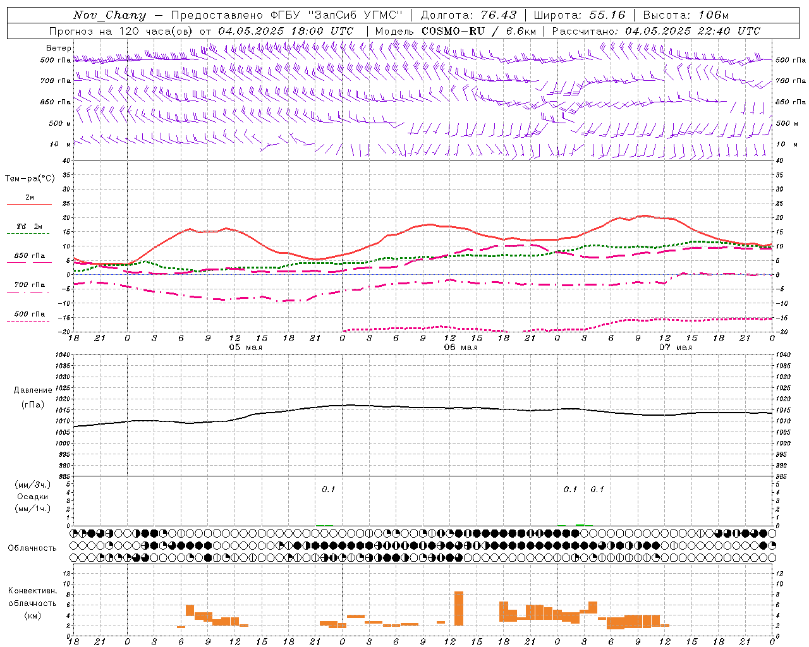This screenshot has width=809, height=647.
Task: Click the green dashed Td 2м legend line
Action: [x=28, y=234]
